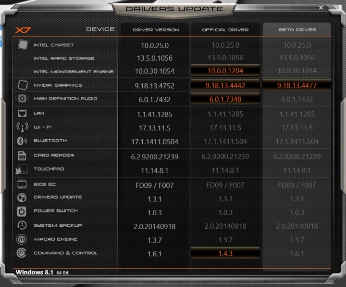Click installed audio version 6.0.1.7432
346x287 pixels.
point(154,100)
